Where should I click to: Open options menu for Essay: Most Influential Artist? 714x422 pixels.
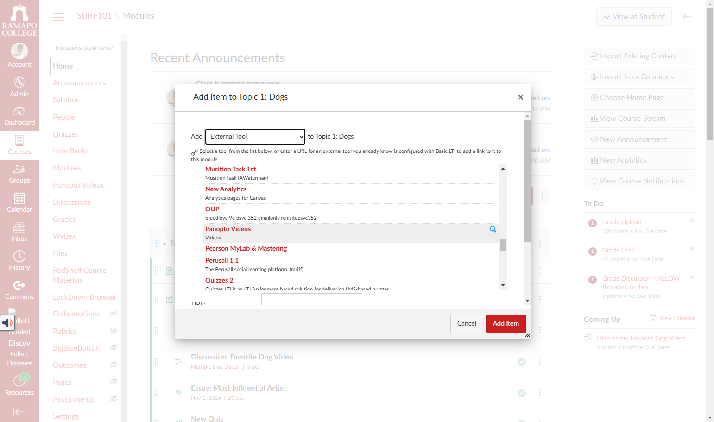(x=540, y=392)
